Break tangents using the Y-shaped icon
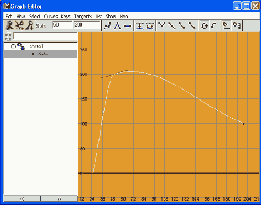This screenshot has height=205, width=261. [162, 25]
